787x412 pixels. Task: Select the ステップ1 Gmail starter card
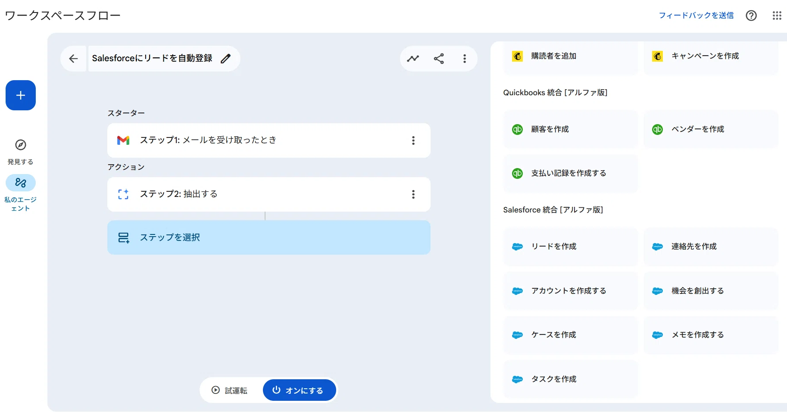click(x=269, y=140)
